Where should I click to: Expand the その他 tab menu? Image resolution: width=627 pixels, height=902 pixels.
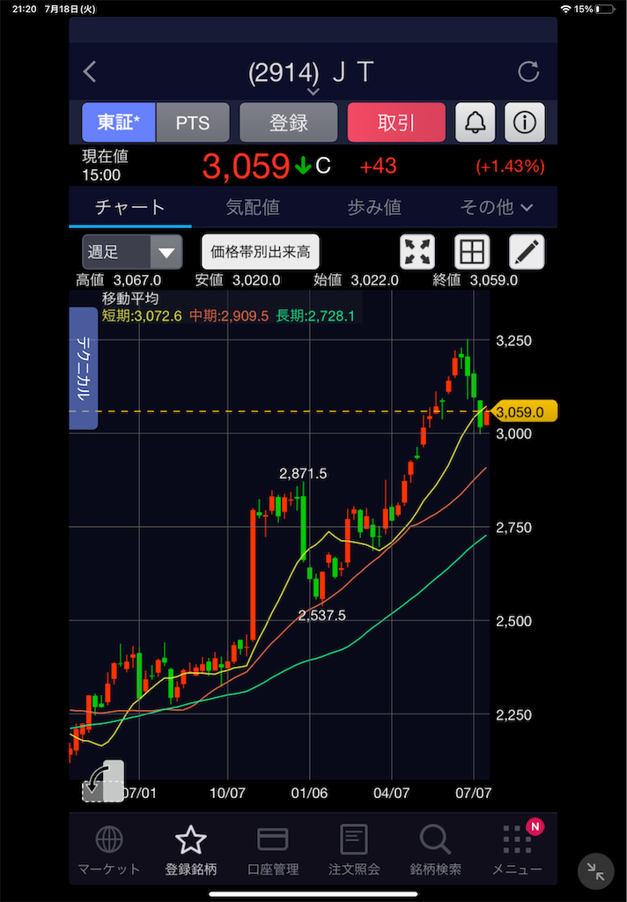click(x=497, y=207)
